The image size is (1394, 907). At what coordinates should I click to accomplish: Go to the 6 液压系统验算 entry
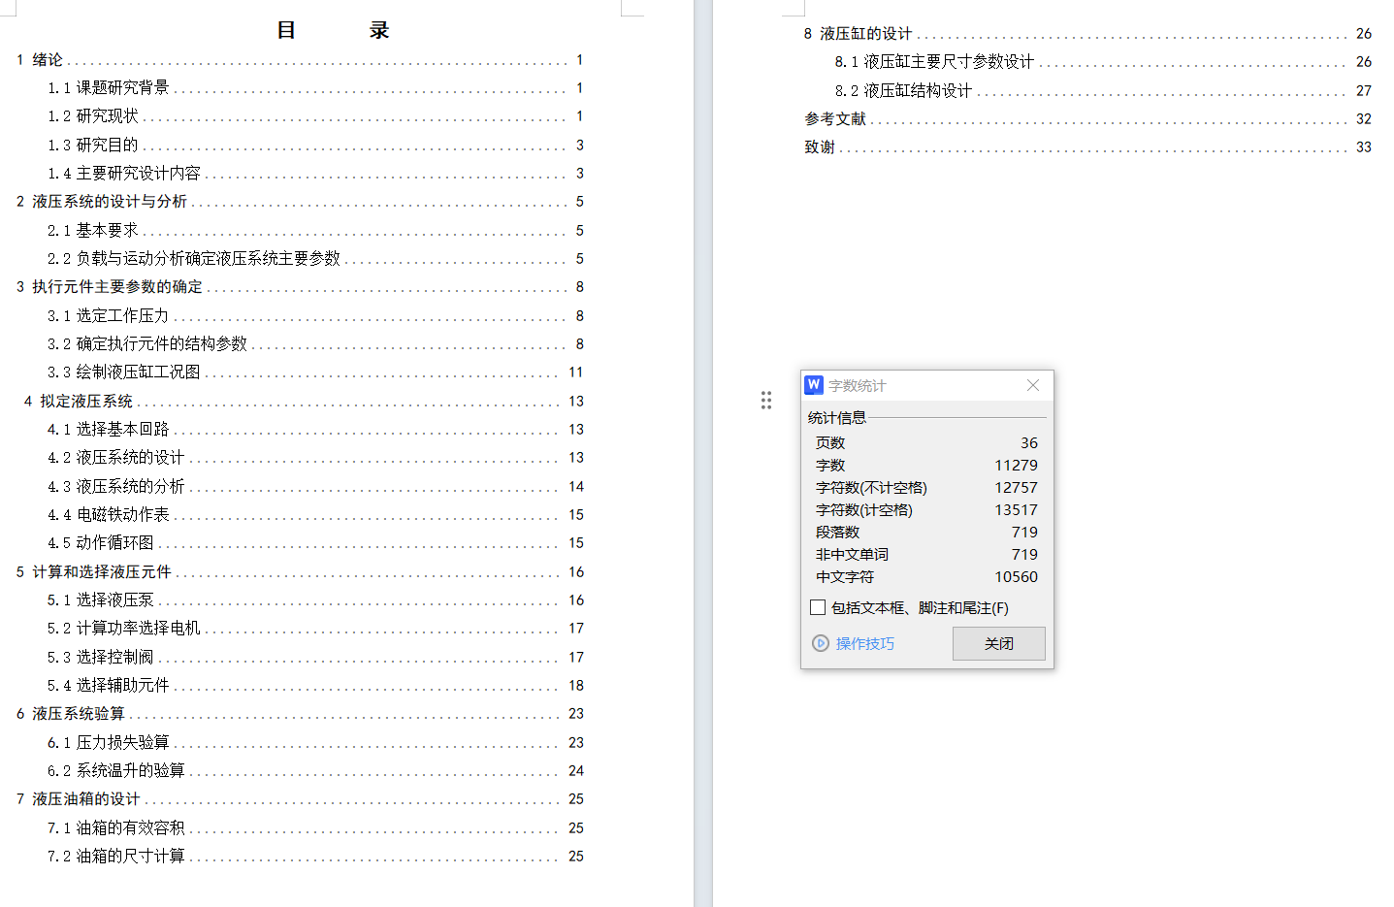[300, 713]
